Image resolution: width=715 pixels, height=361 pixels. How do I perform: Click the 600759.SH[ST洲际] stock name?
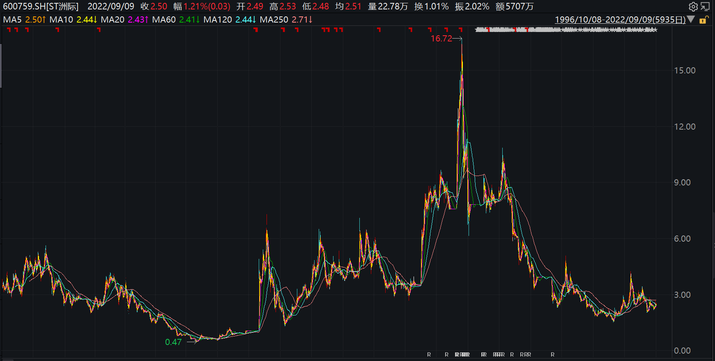41,7
